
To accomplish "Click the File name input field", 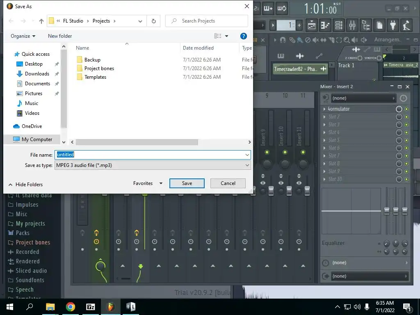I will (x=153, y=155).
